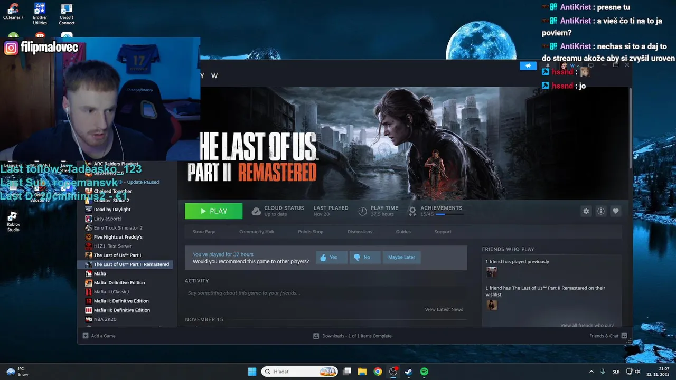
Task: Click the Steam announcements megaphone button
Action: point(528,65)
